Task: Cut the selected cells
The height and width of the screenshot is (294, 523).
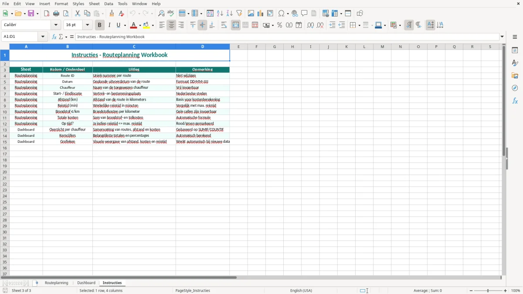Action: tap(78, 14)
